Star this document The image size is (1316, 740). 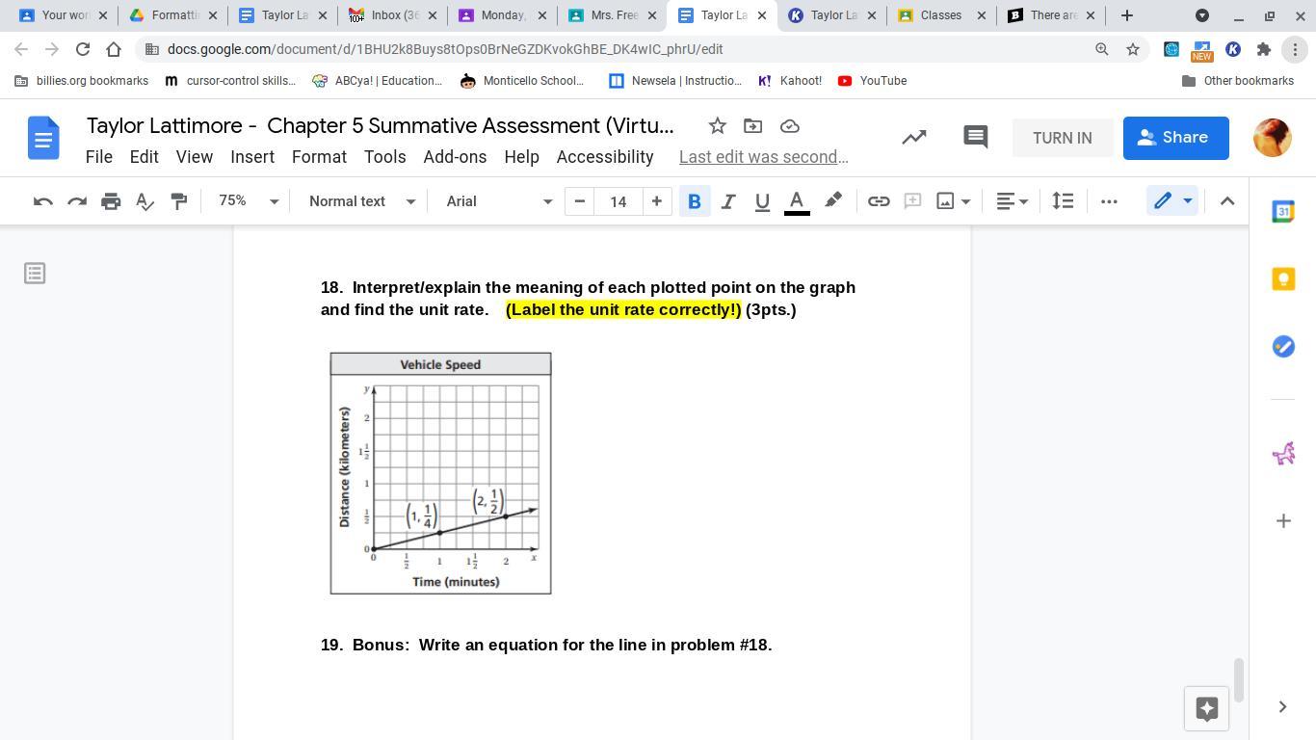click(x=717, y=126)
